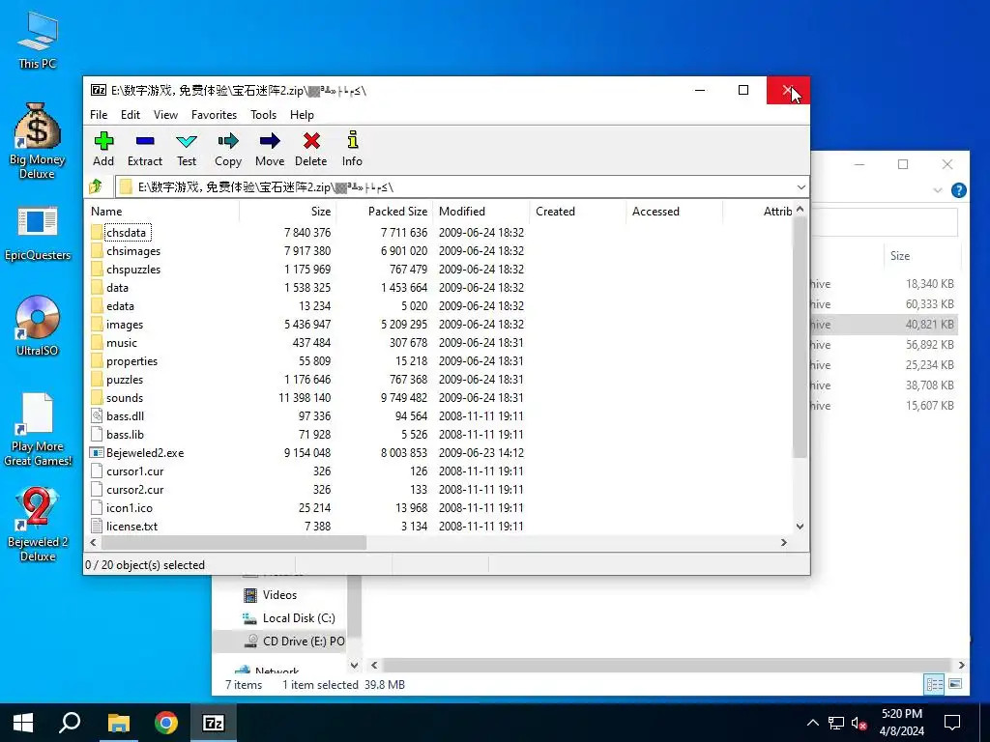This screenshot has width=990, height=742.
Task: Launch Bejeweled 2 Deluxe desktop shortcut
Action: [x=38, y=525]
